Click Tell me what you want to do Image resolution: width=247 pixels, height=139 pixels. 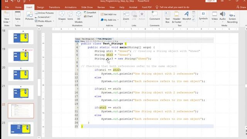coord(173,7)
